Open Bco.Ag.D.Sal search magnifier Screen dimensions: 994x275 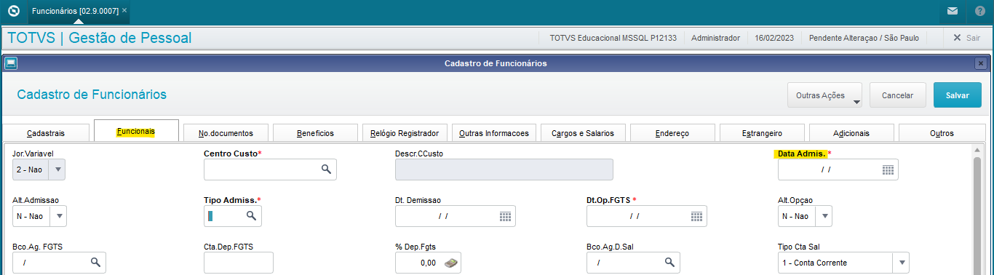click(x=669, y=262)
